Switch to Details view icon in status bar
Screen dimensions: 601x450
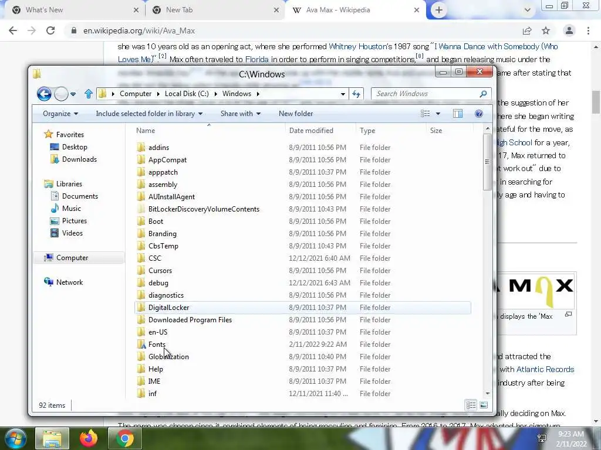pyautogui.click(x=471, y=405)
